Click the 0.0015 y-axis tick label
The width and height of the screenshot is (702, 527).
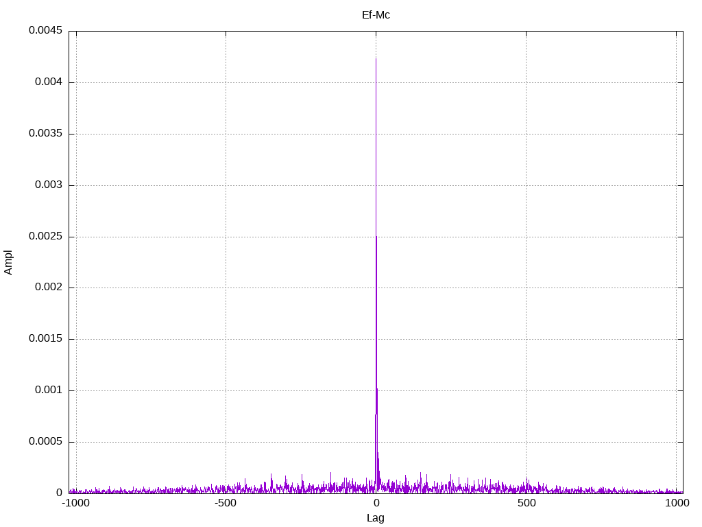coord(46,339)
